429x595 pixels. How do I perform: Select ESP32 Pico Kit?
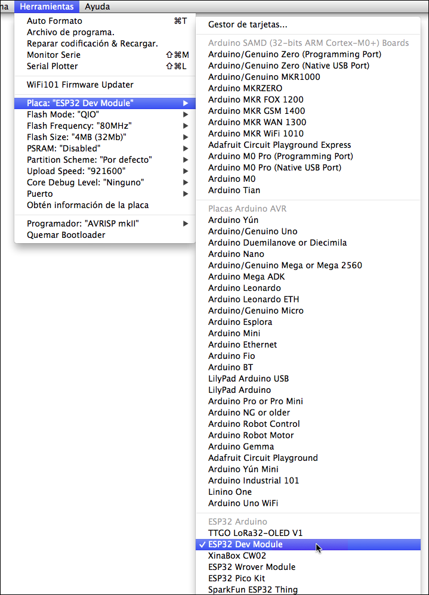point(308,579)
